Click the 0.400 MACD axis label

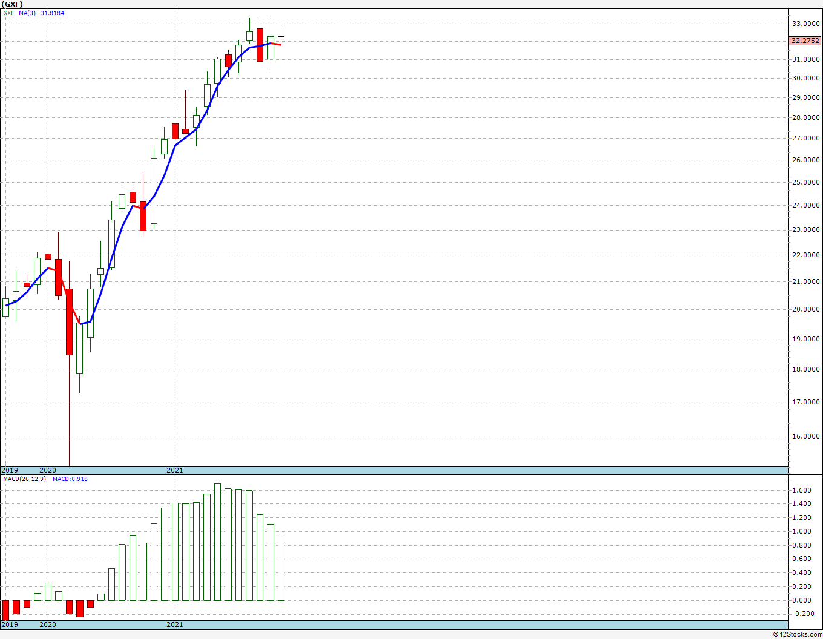point(802,572)
